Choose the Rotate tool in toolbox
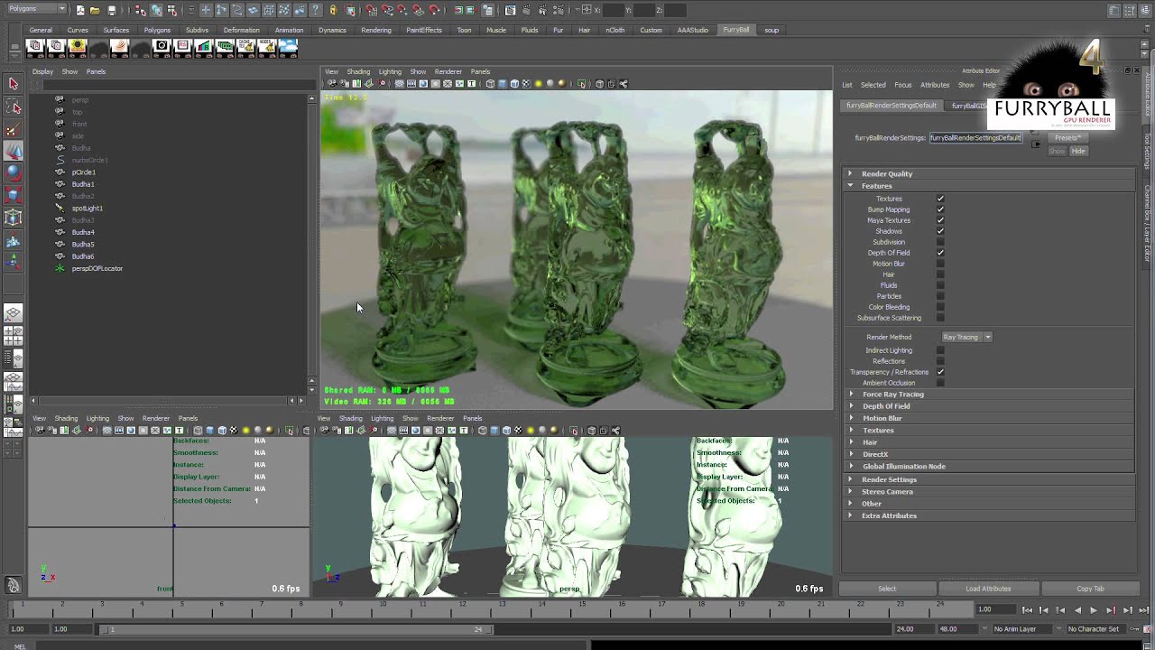 (x=14, y=172)
